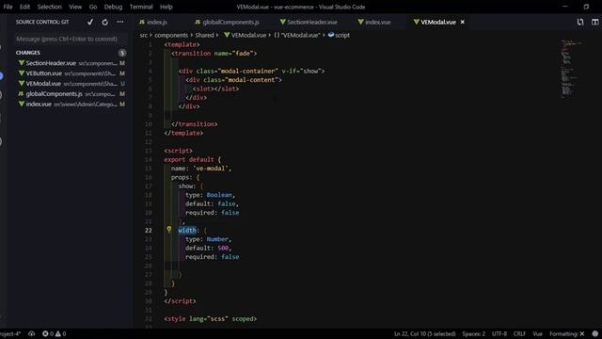
Task: Click the commit message input field
Action: coord(71,39)
